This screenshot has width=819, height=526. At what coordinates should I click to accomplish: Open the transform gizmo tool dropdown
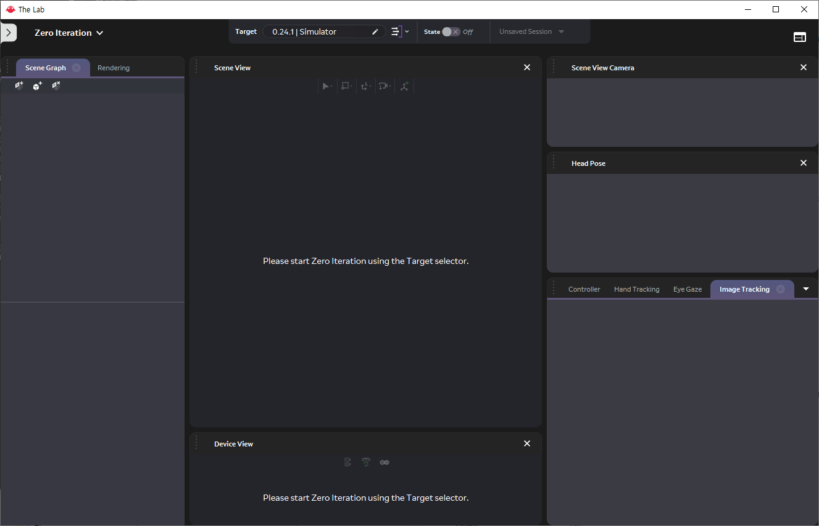click(x=365, y=86)
